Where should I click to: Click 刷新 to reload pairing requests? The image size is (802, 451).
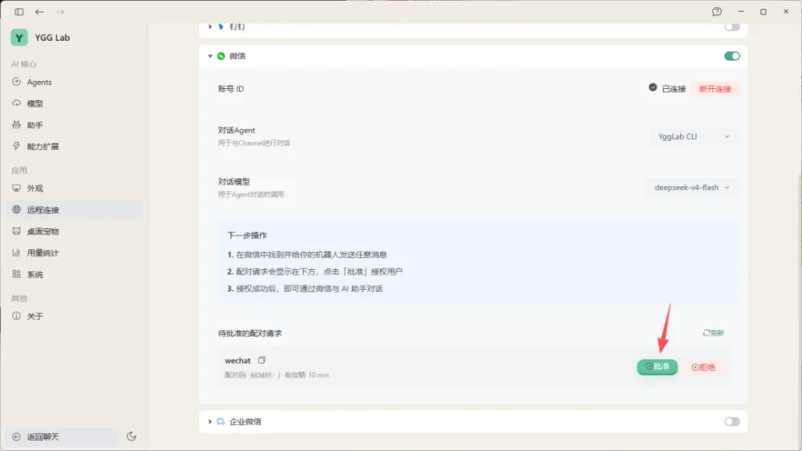714,333
